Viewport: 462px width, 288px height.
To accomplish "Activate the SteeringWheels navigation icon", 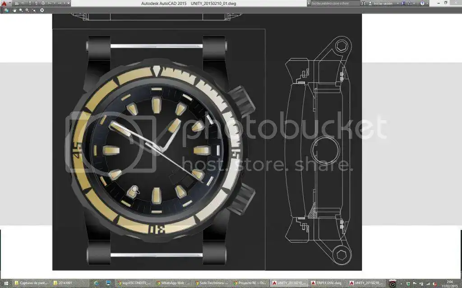I will [6, 10].
